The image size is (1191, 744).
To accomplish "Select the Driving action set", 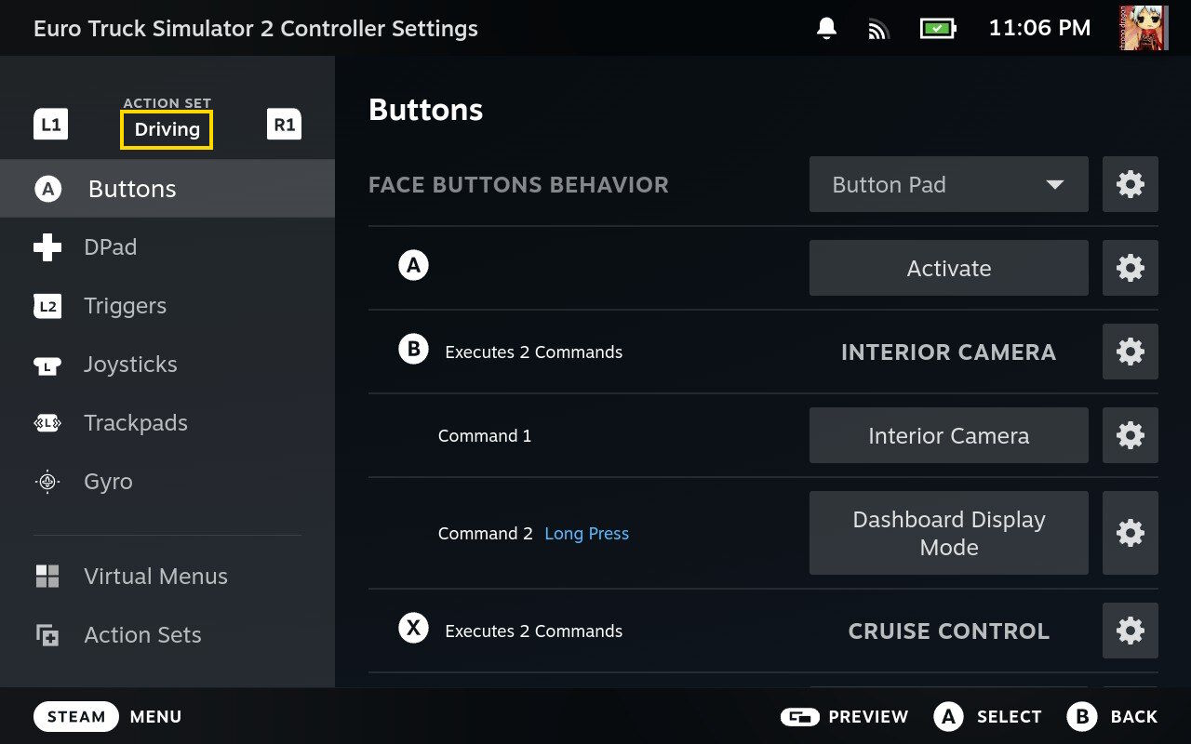I will (167, 129).
